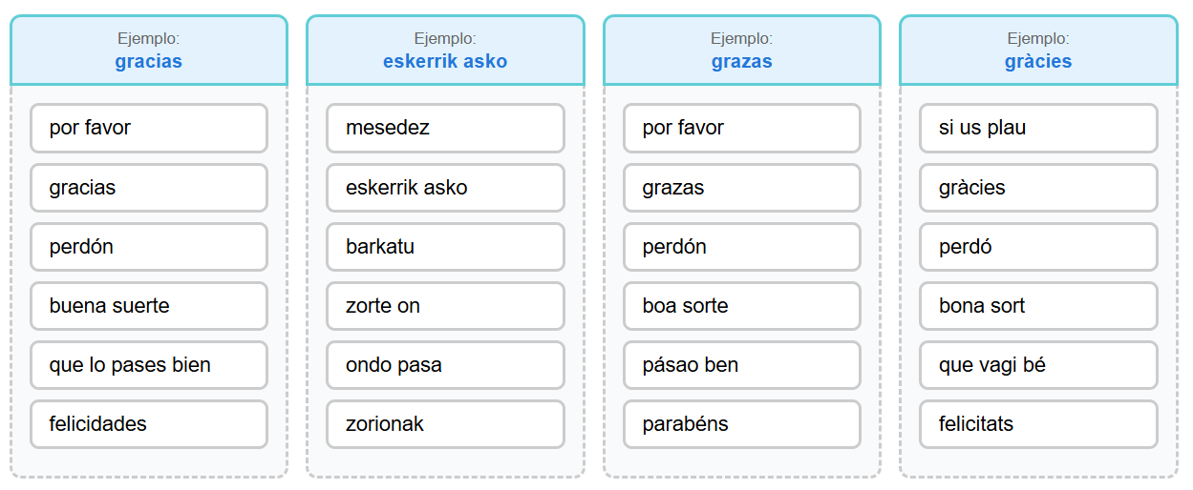Click the "boa sorte" card
Image resolution: width=1193 pixels, height=490 pixels.
[742, 306]
